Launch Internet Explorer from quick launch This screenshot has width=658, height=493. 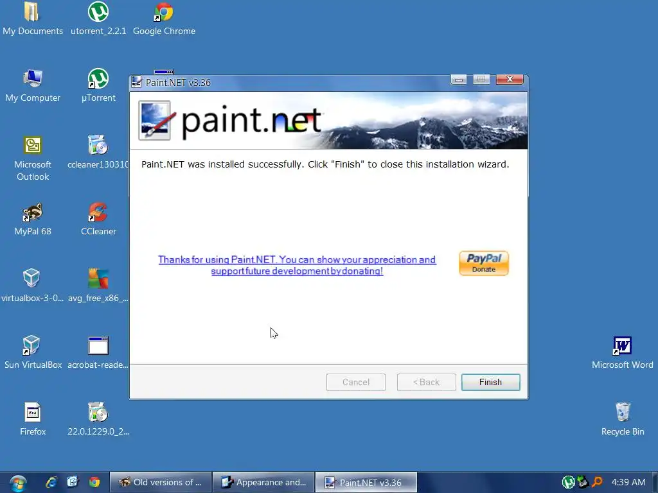coord(51,482)
